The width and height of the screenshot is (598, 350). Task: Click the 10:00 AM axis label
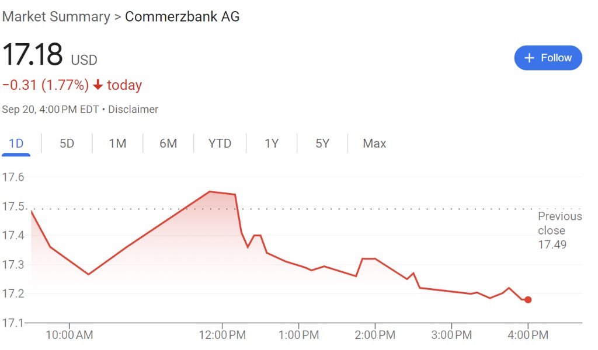[x=69, y=335]
